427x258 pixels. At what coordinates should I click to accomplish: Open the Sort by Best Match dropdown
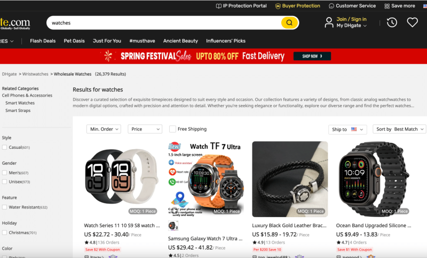point(400,129)
